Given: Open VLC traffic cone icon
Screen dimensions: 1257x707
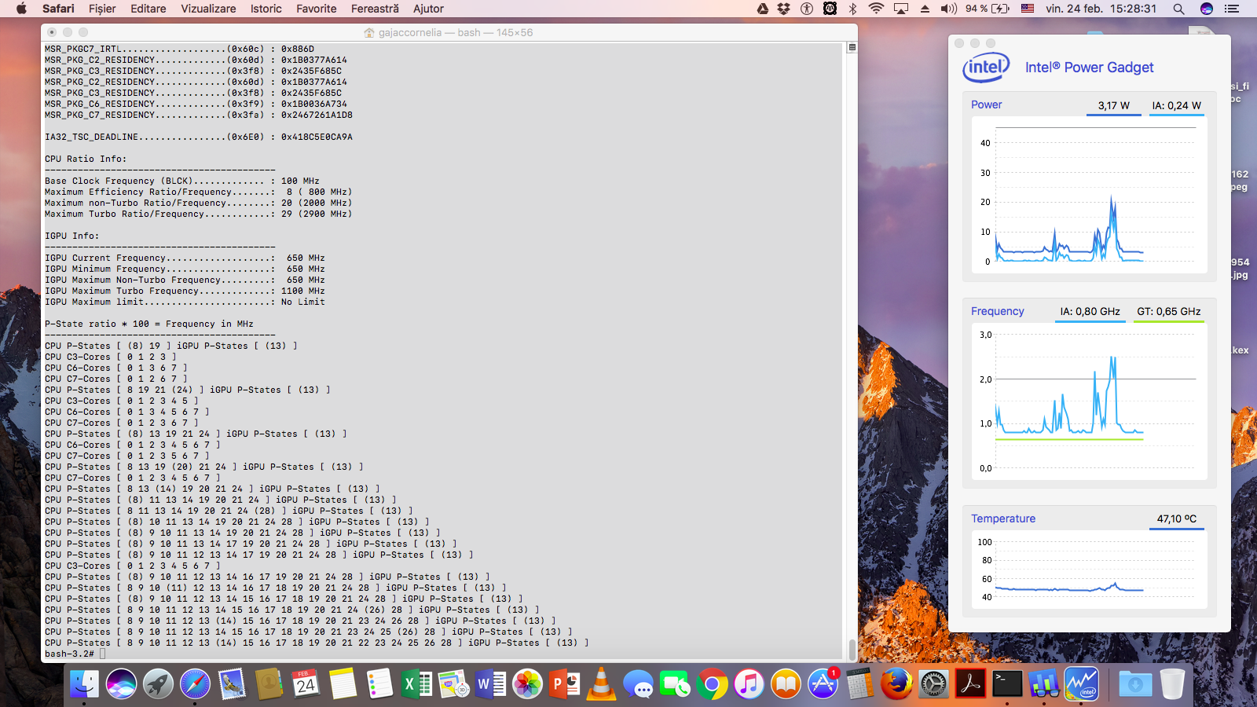Looking at the screenshot, I should [601, 684].
